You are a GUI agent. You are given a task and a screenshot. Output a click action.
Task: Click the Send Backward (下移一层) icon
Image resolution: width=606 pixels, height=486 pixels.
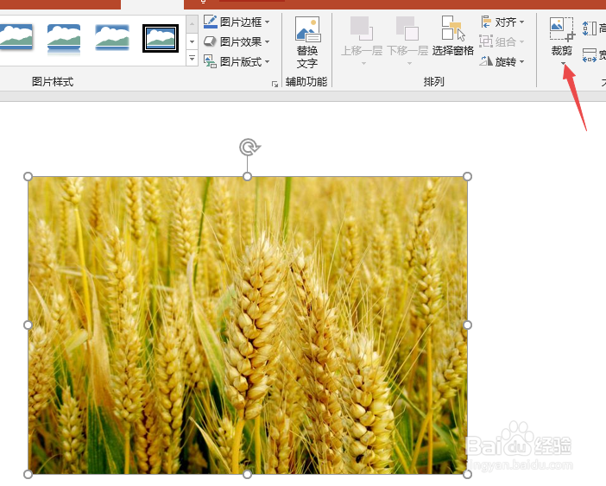407,28
